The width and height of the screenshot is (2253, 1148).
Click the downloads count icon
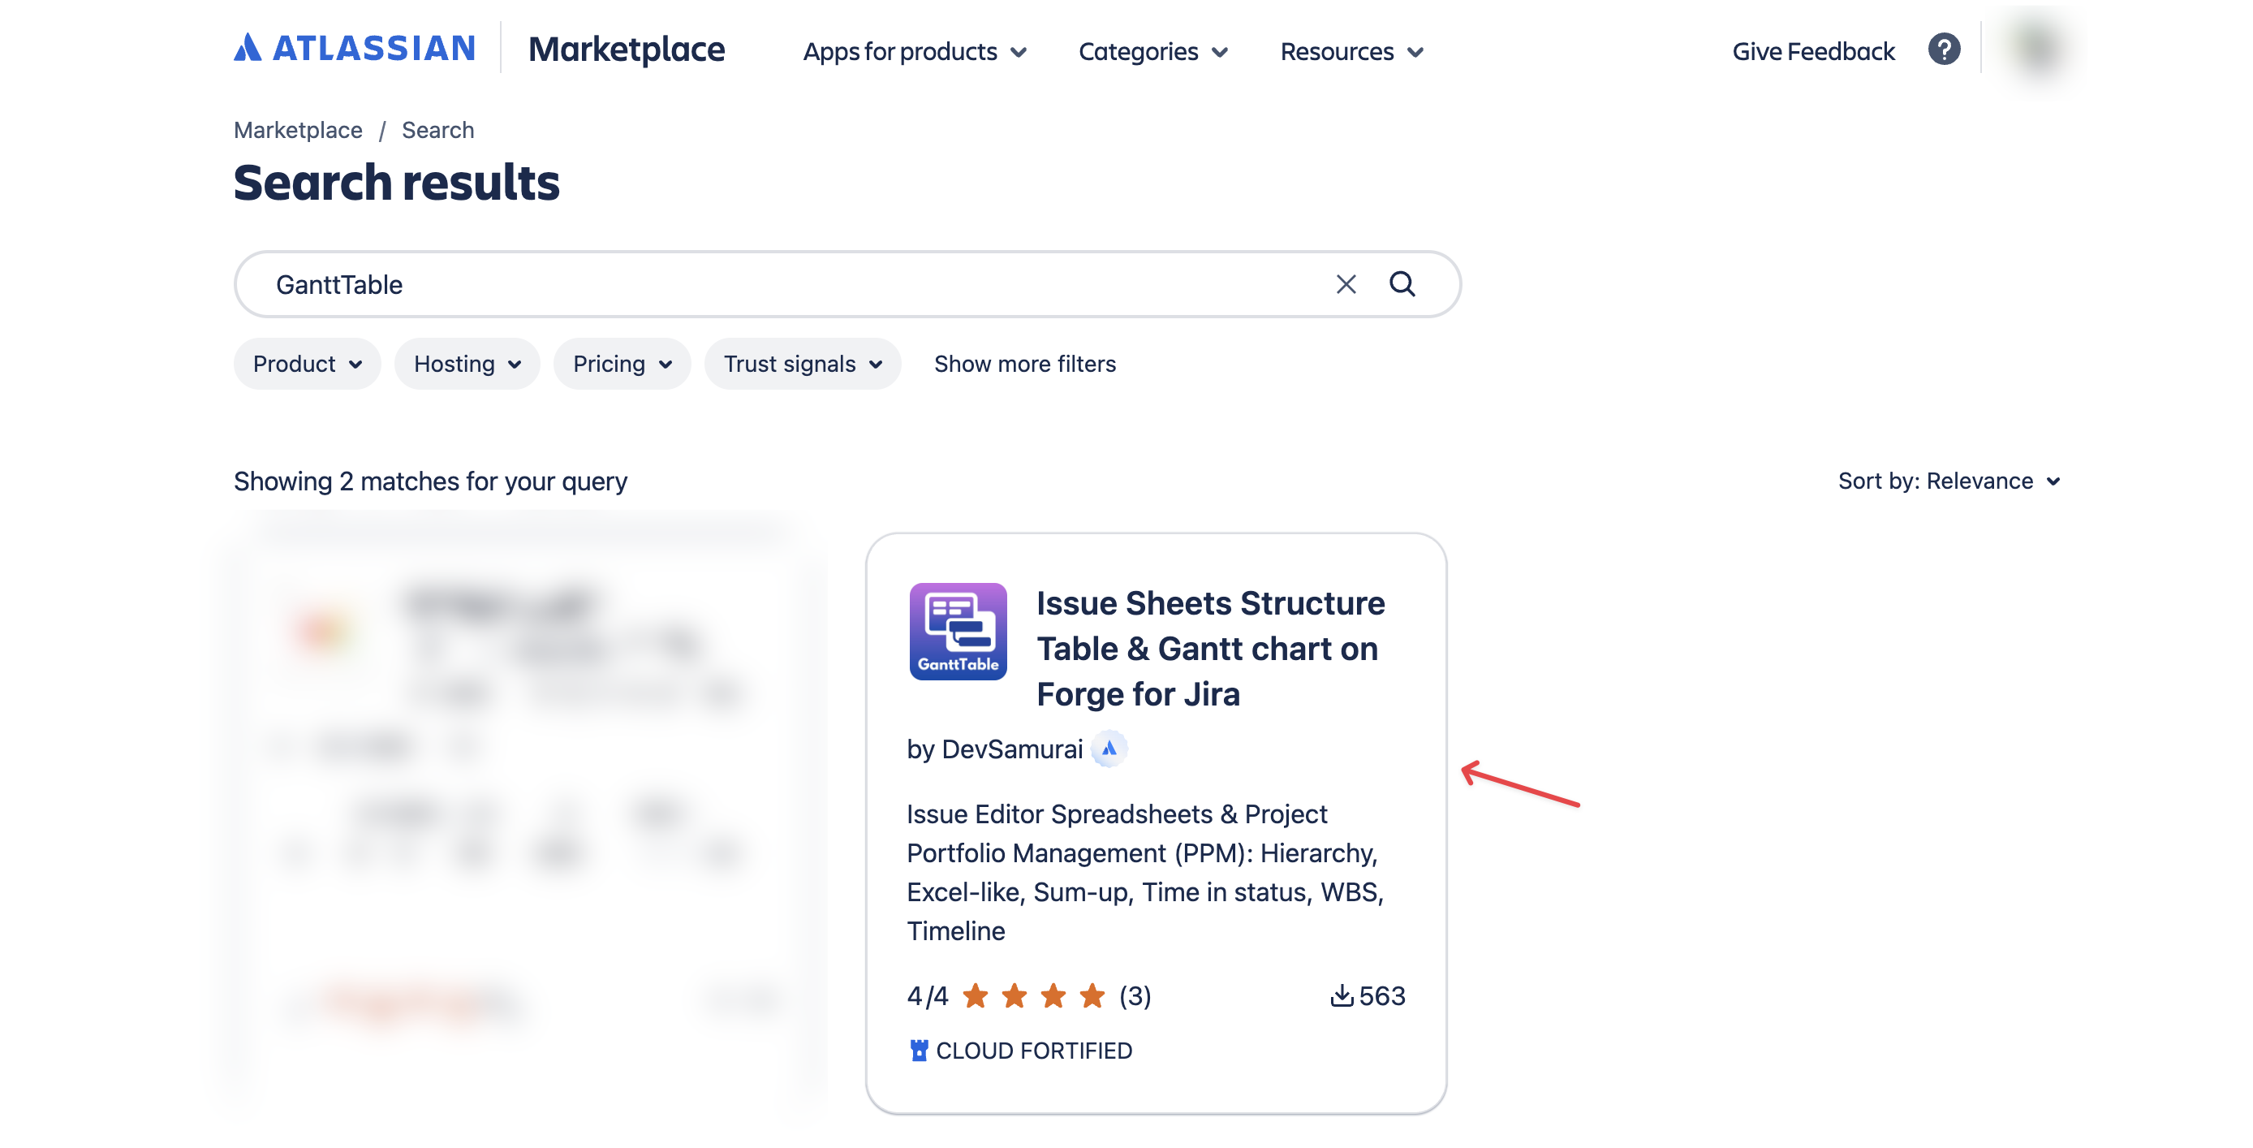click(1341, 995)
